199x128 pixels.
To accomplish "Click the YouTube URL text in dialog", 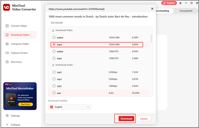I will [77, 9].
